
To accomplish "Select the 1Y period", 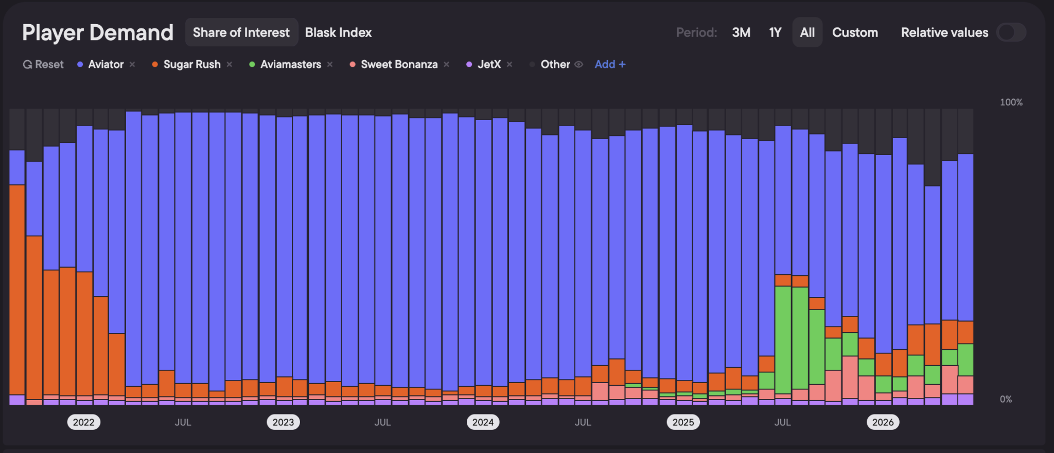I will [x=775, y=32].
